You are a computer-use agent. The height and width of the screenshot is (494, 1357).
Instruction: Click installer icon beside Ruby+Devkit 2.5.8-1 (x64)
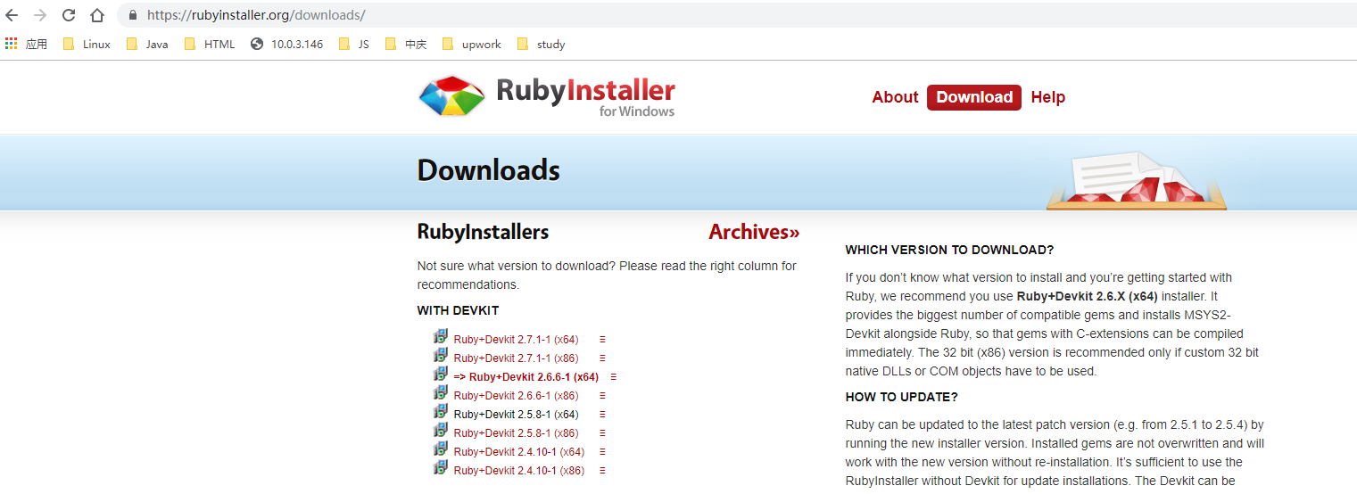pos(441,412)
